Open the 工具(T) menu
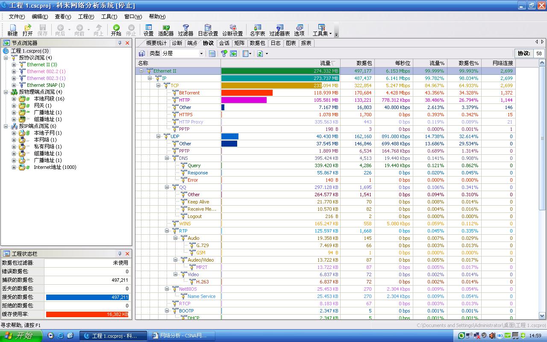Screen dimensions: 547x342 click(109, 17)
